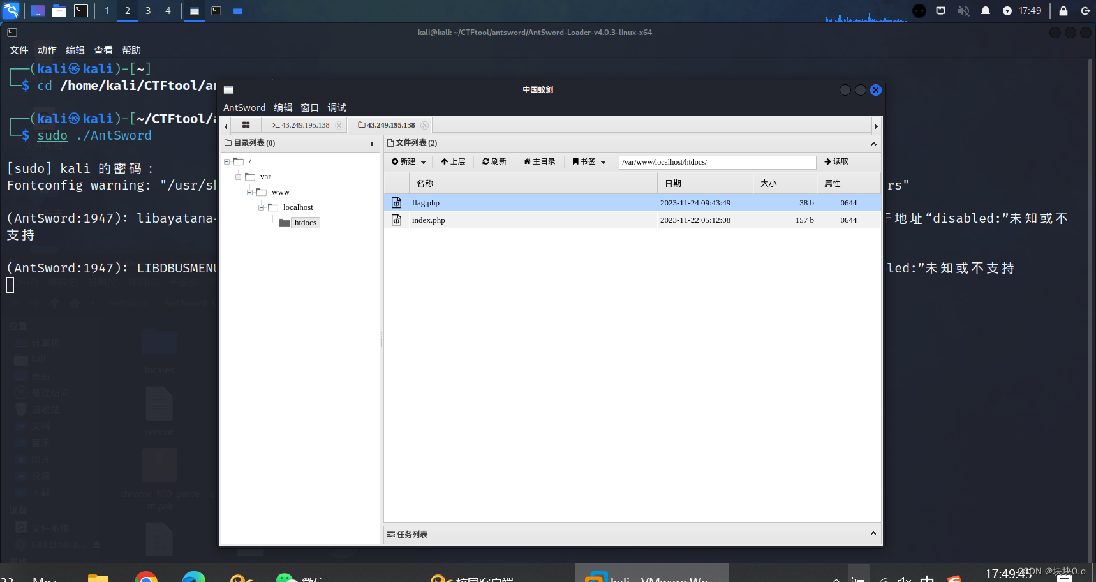
Task: Collapse the 任务列表 panel chevron
Action: (x=873, y=533)
